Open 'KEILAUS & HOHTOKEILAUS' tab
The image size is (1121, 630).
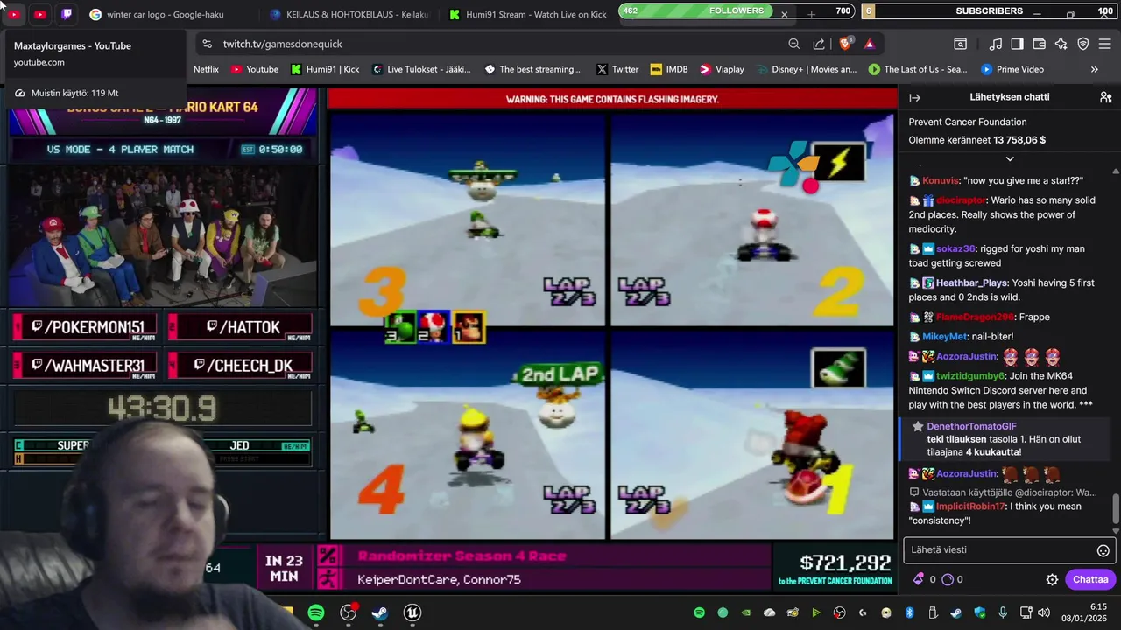click(x=349, y=14)
